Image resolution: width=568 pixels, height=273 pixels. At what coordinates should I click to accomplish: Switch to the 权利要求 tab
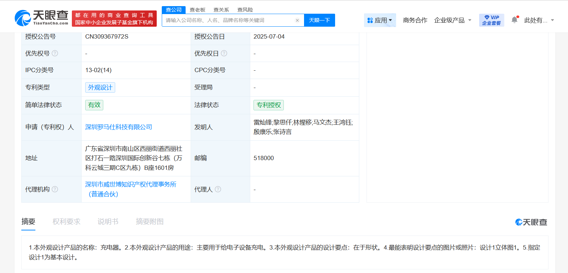click(x=66, y=221)
